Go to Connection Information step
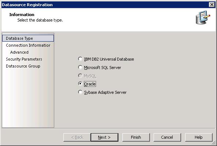 coord(28,45)
